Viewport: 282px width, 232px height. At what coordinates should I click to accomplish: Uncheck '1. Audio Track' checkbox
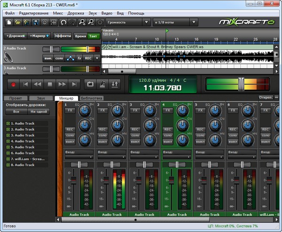(8, 123)
